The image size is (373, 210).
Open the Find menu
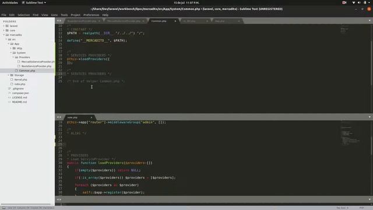click(36, 15)
